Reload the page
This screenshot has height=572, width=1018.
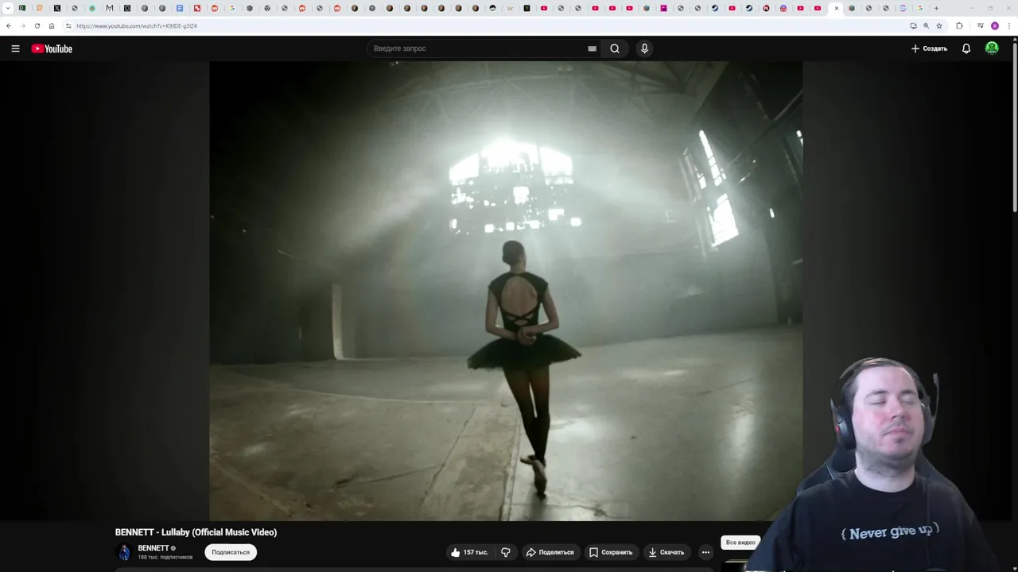click(37, 25)
